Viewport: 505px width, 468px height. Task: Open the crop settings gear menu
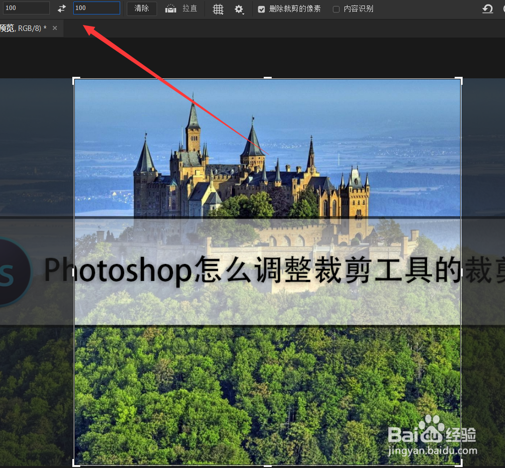click(238, 9)
